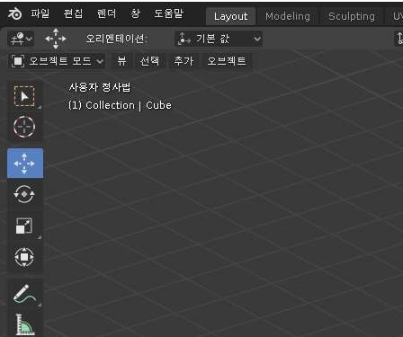Viewport: 403px width, 337px height.
Task: Open the 창 menu
Action: click(x=135, y=13)
